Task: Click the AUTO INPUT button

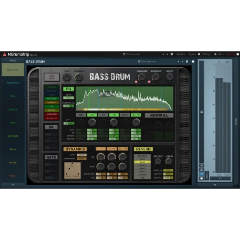Action: 52,77
